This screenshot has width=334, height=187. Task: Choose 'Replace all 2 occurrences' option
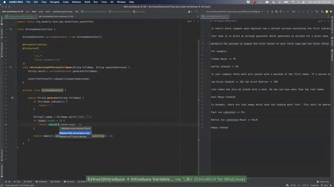pos(75,137)
